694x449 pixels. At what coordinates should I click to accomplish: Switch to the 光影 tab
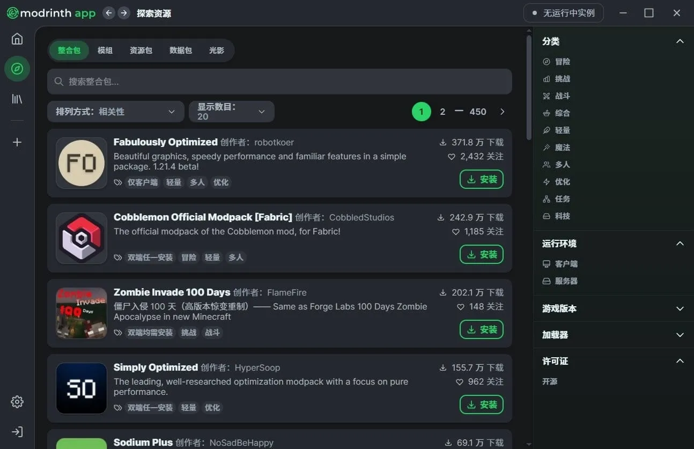217,50
